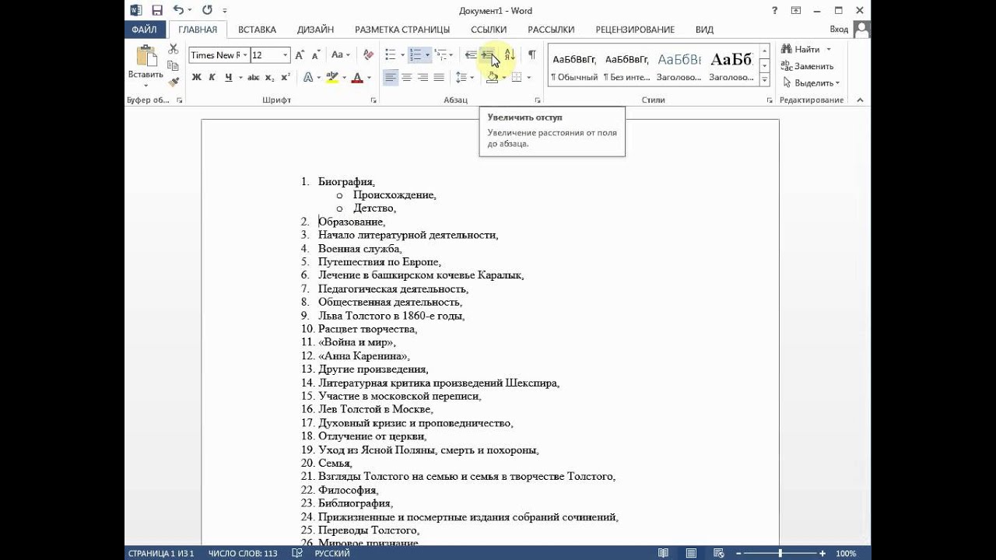Toggle italic К formatting
This screenshot has height=560, width=996.
[212, 78]
